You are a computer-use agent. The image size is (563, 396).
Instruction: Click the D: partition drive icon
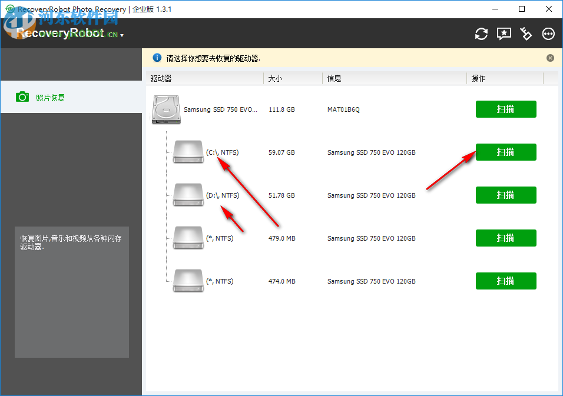(x=188, y=195)
